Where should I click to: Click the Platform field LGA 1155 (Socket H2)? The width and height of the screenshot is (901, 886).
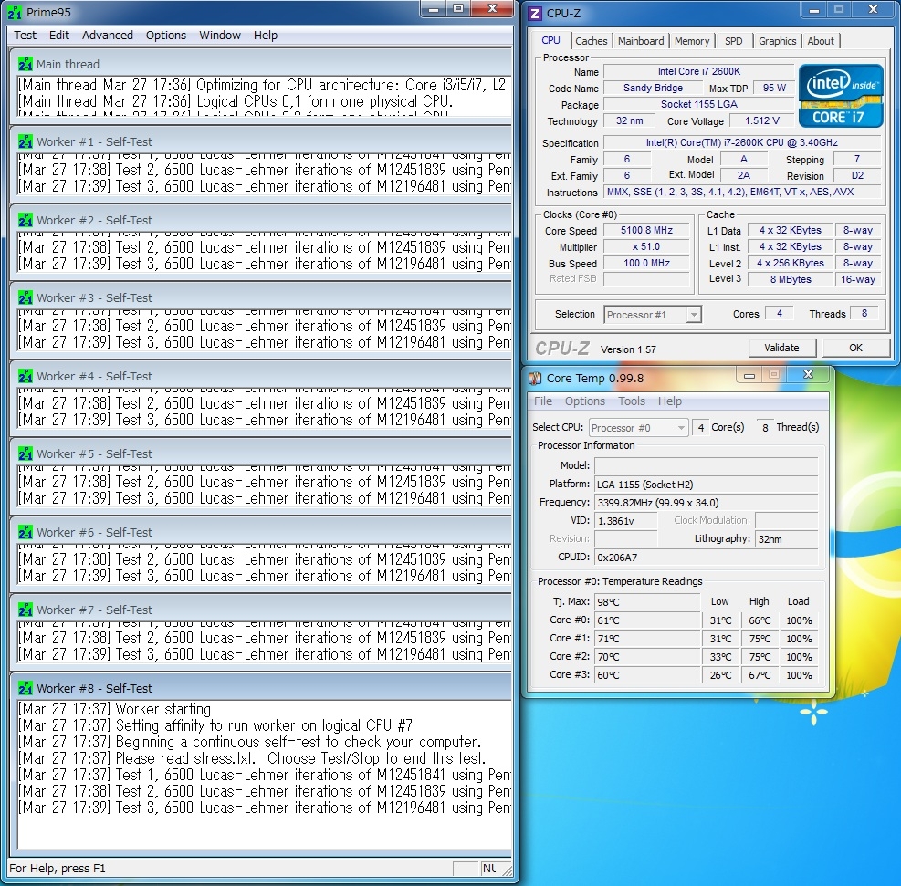click(x=707, y=484)
